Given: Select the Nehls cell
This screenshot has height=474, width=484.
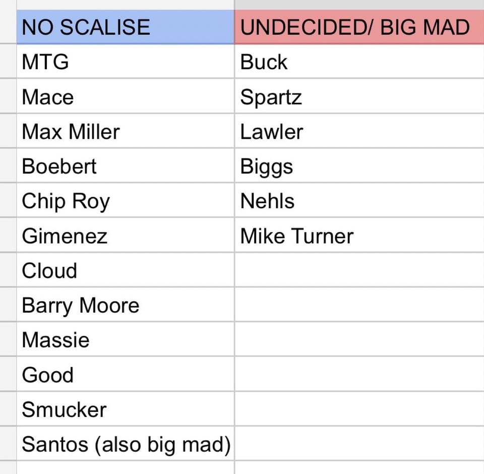Looking at the screenshot, I should [x=359, y=201].
